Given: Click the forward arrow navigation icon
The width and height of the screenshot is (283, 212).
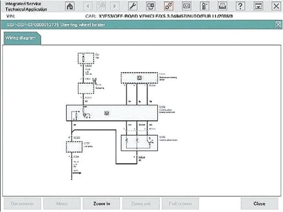Looking at the screenshot, I should coord(115,6).
